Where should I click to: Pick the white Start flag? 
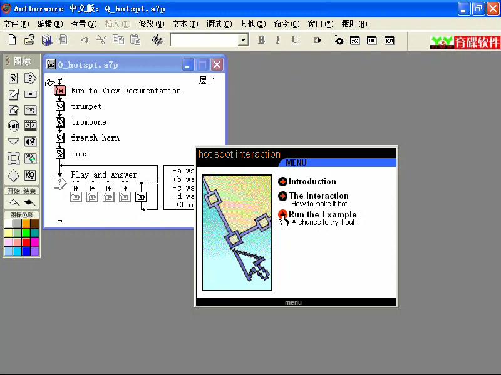click(x=14, y=202)
